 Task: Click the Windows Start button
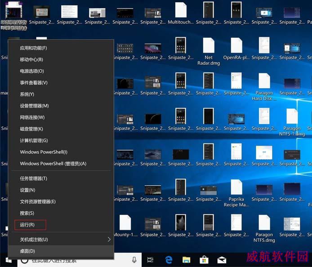coord(8,260)
